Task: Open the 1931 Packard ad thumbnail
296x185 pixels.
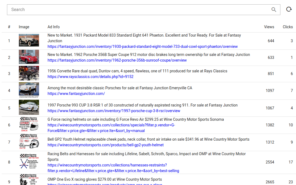Action: [29, 40]
